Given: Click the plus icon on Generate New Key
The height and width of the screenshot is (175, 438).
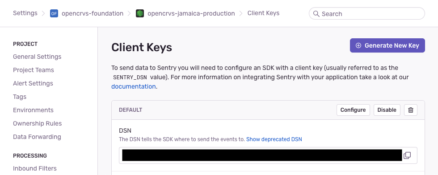Looking at the screenshot, I should point(358,45).
